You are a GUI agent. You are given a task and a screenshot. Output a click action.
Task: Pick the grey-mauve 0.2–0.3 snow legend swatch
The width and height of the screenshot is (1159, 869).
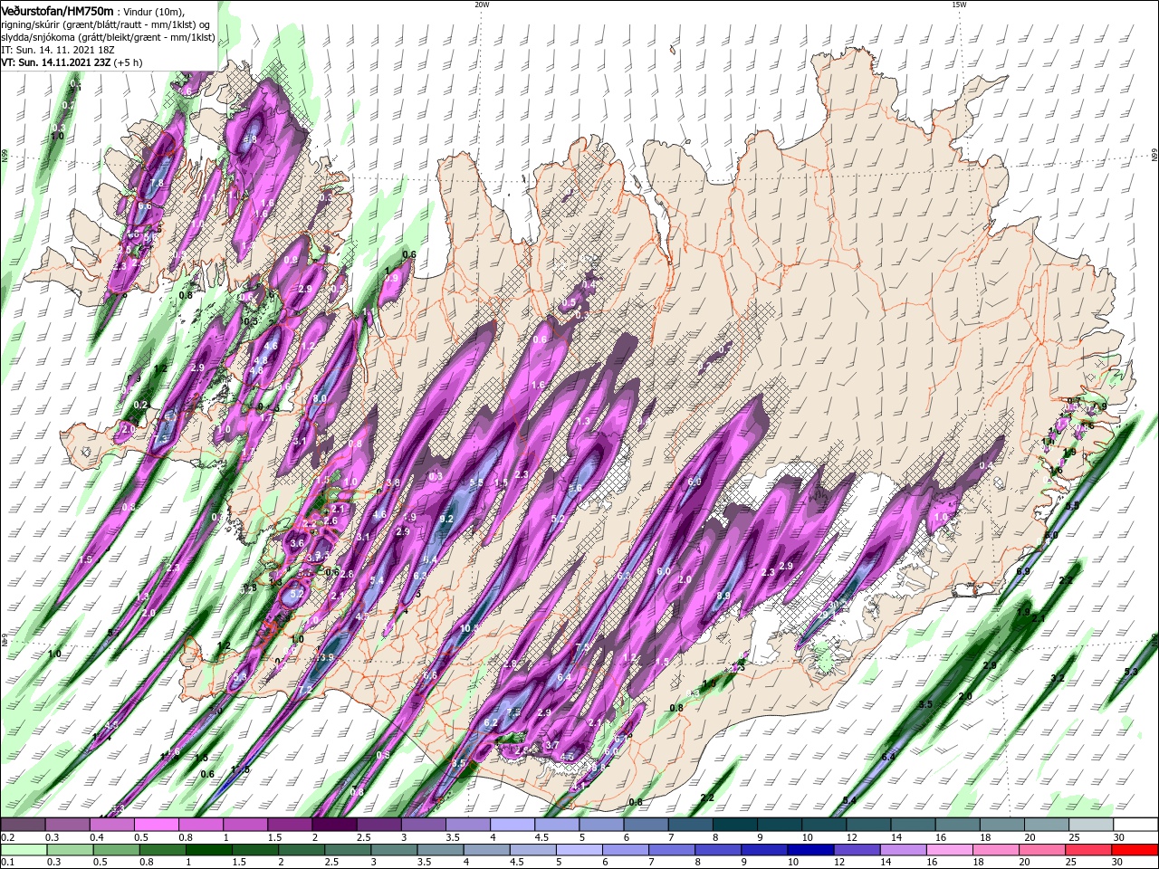point(23,824)
